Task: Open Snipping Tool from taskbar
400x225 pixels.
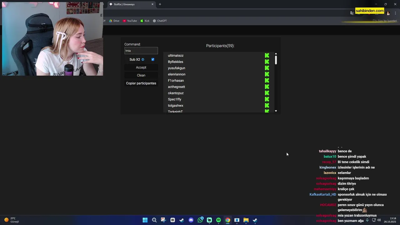Action: point(163,220)
